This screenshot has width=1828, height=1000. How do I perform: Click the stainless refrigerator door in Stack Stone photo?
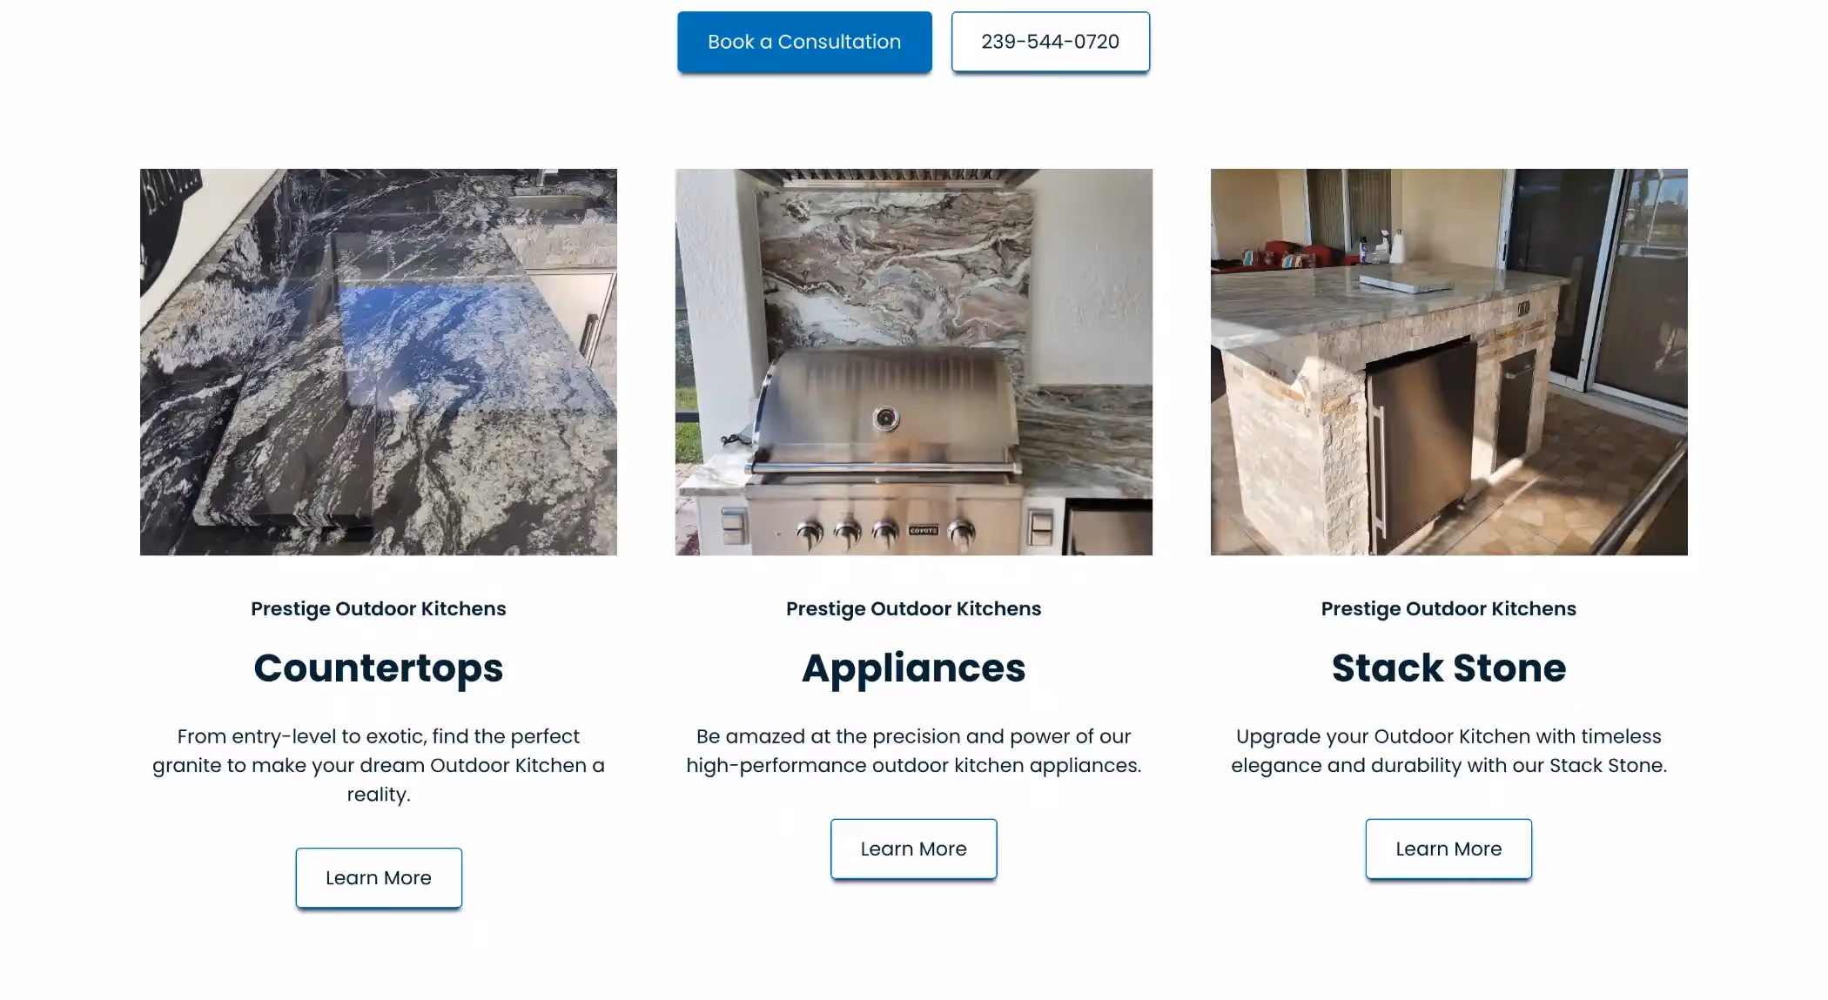click(1419, 440)
